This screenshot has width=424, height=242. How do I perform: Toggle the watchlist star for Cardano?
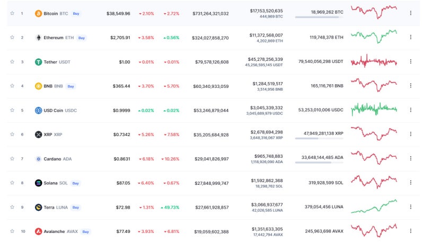[x=12, y=158]
